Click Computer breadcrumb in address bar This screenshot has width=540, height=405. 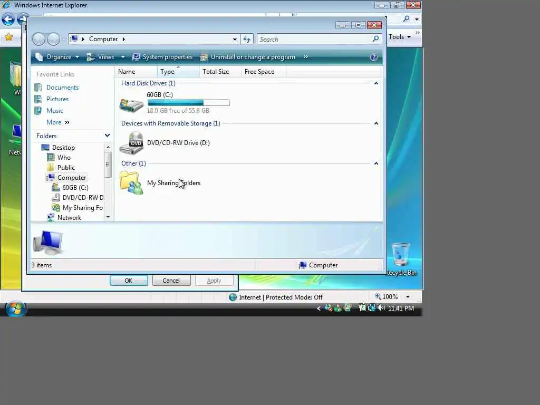click(103, 39)
